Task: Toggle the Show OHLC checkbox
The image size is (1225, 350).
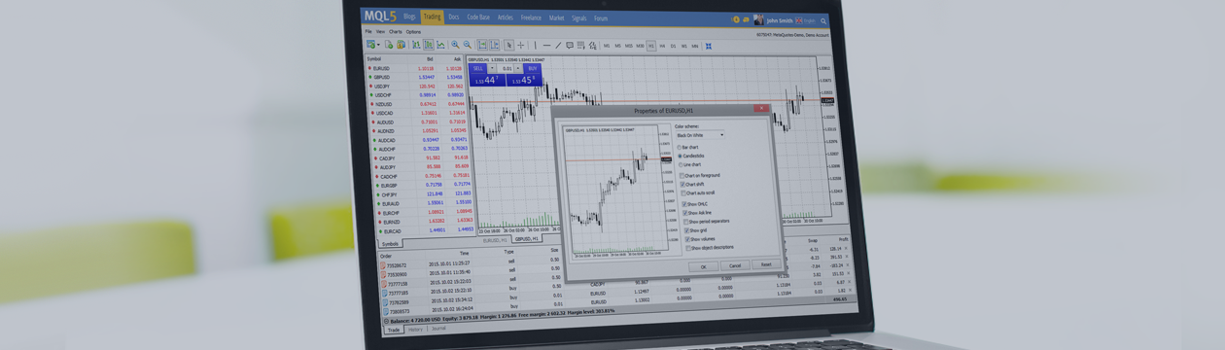Action: (684, 204)
